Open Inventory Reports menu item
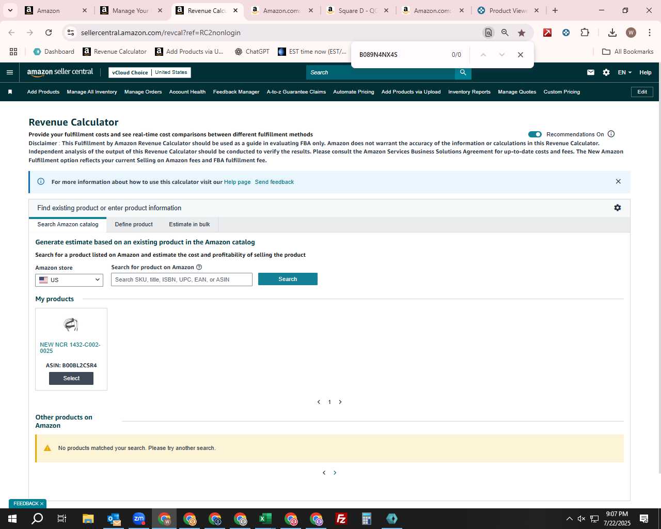This screenshot has height=529, width=661. [x=469, y=92]
